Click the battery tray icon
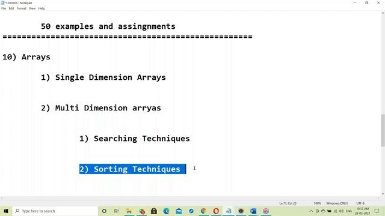The height and width of the screenshot is (216, 385). click(329, 211)
